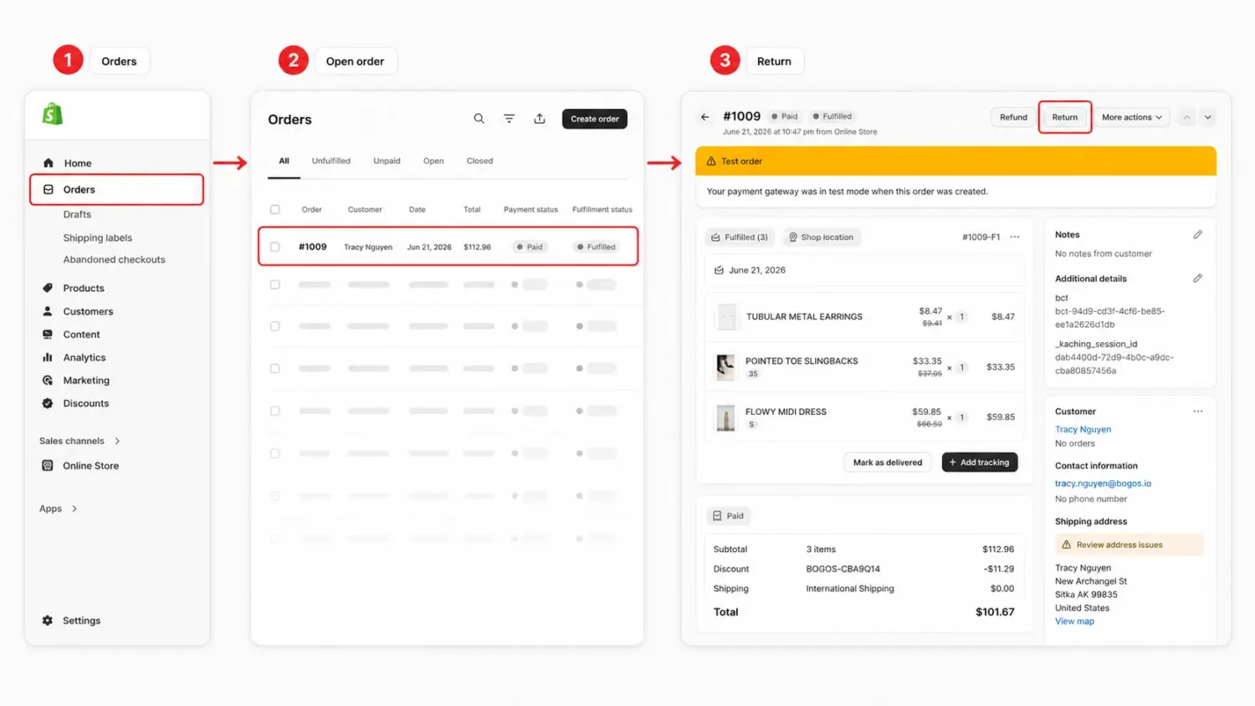Open Shipping labels in sidebar
This screenshot has height=706, width=1255.
point(97,238)
